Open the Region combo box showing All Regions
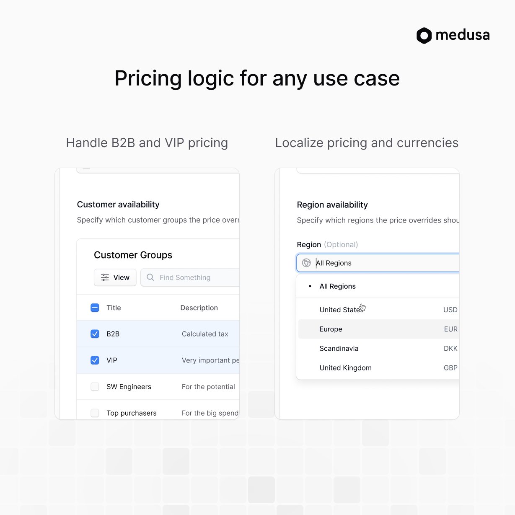The height and width of the screenshot is (515, 515). [378, 263]
